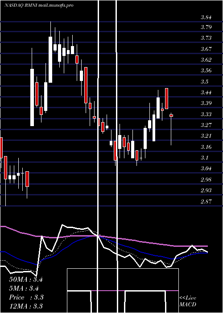Click the 3.73 price axis label

(x=206, y=38)
